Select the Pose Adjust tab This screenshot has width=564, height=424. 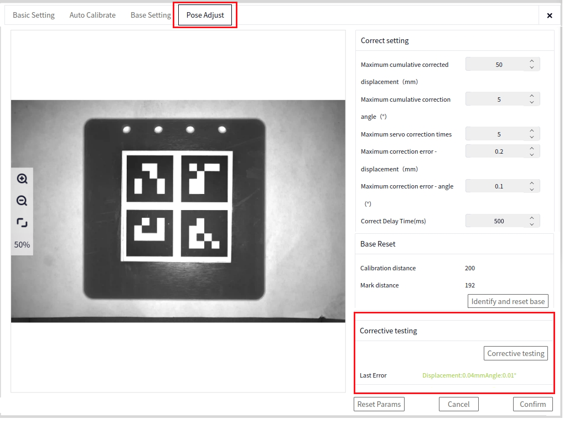tap(205, 15)
